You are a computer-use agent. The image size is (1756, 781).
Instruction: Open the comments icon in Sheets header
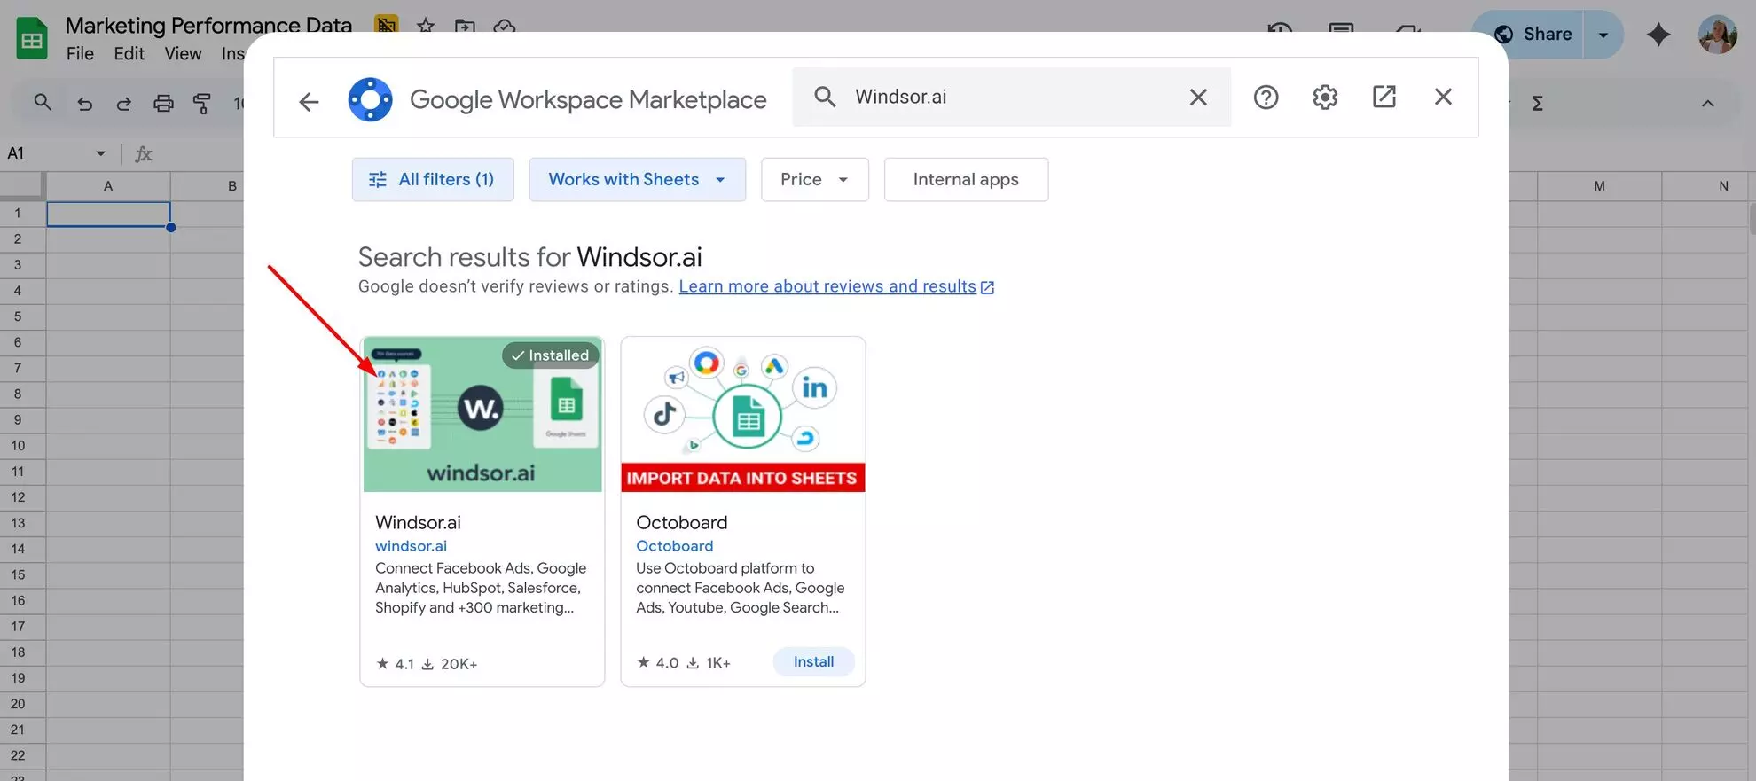pyautogui.click(x=1341, y=28)
